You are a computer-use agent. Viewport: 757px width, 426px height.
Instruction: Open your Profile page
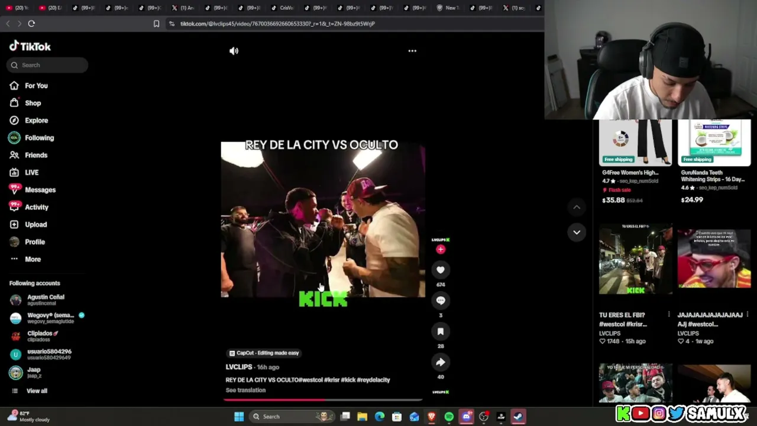click(27, 242)
